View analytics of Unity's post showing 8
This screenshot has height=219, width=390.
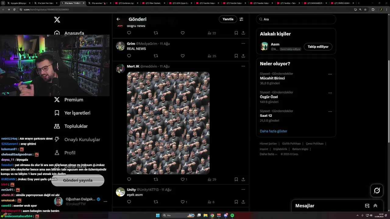(x=211, y=202)
